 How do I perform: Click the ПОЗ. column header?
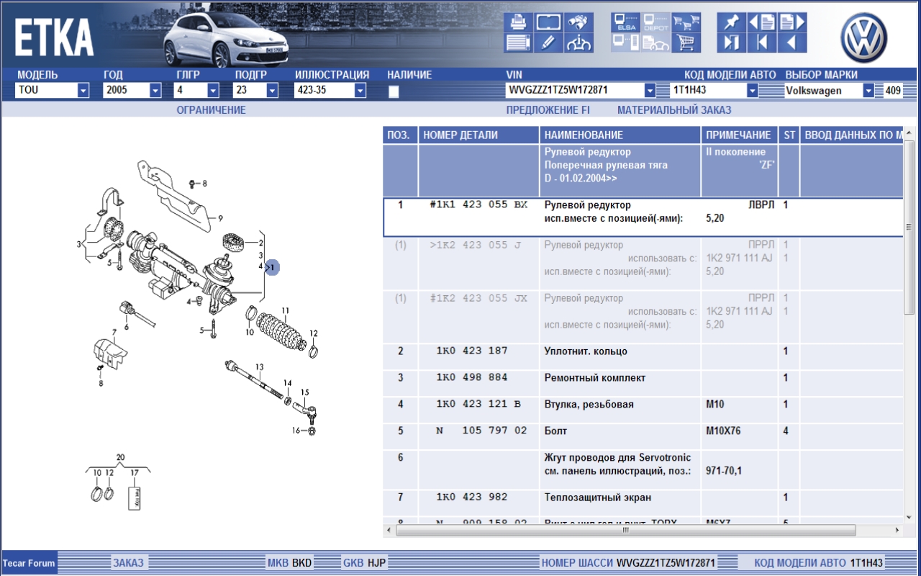(x=400, y=135)
